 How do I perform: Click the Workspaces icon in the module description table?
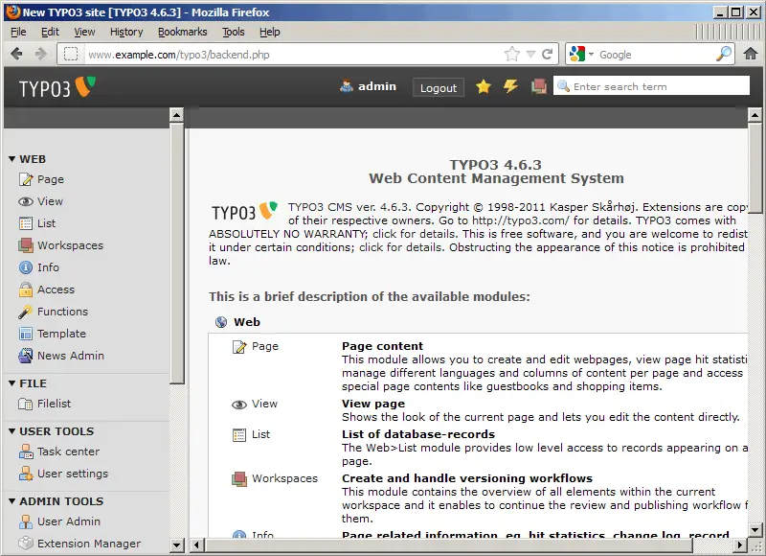tap(239, 478)
